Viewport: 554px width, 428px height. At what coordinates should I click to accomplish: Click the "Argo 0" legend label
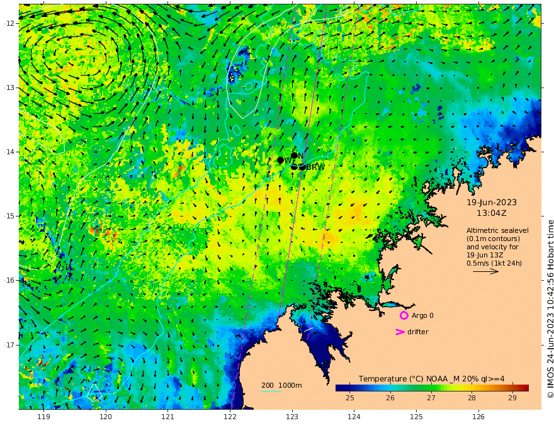tap(422, 315)
